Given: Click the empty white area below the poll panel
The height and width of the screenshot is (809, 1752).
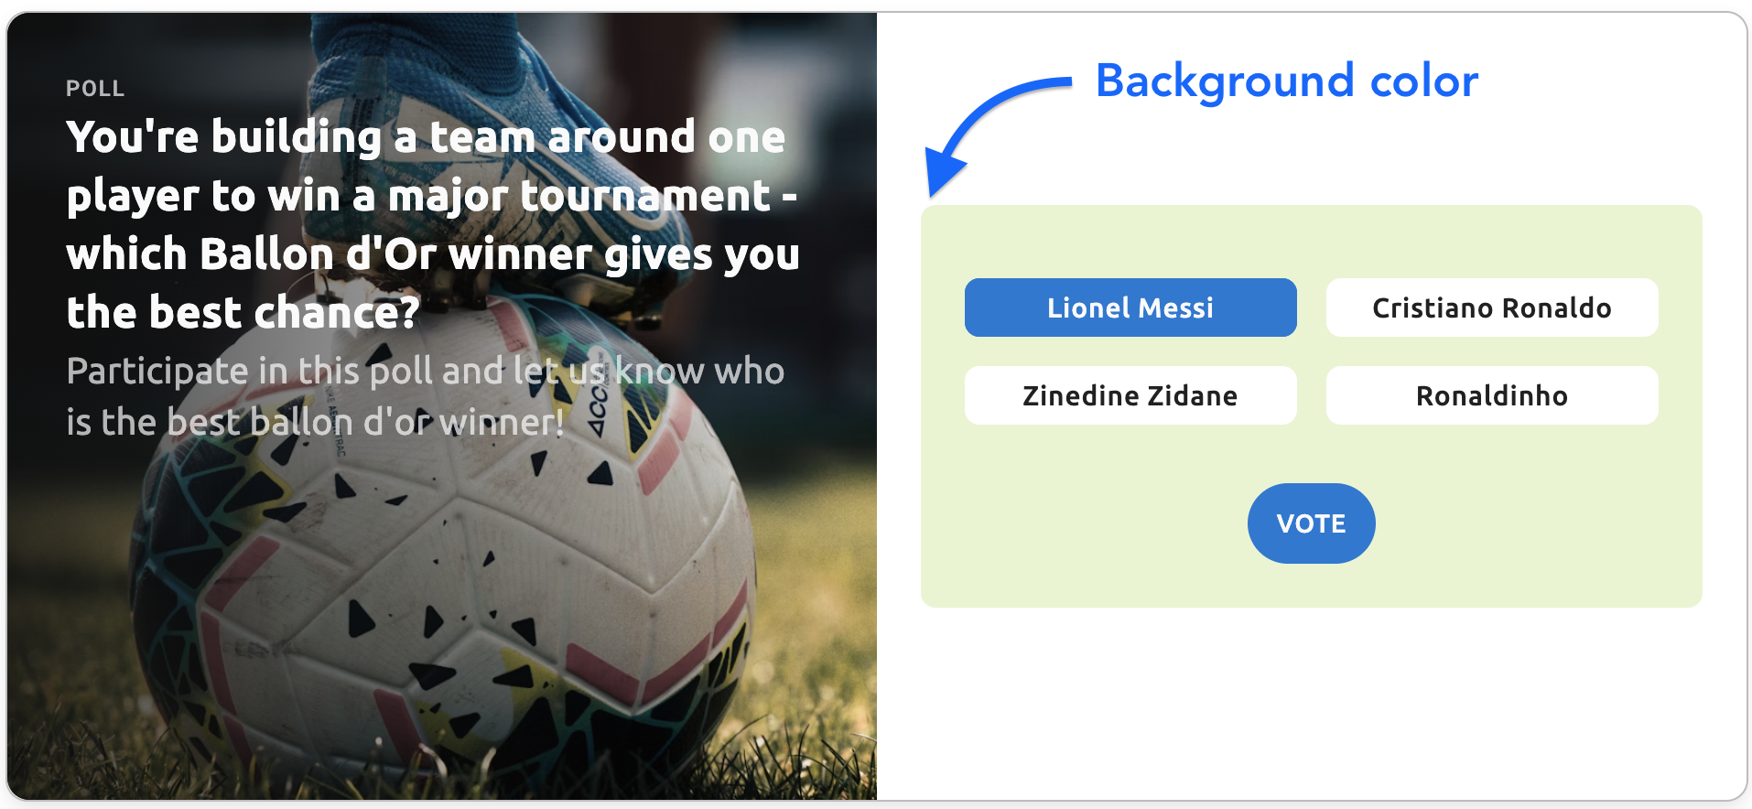Looking at the screenshot, I should (x=1311, y=705).
